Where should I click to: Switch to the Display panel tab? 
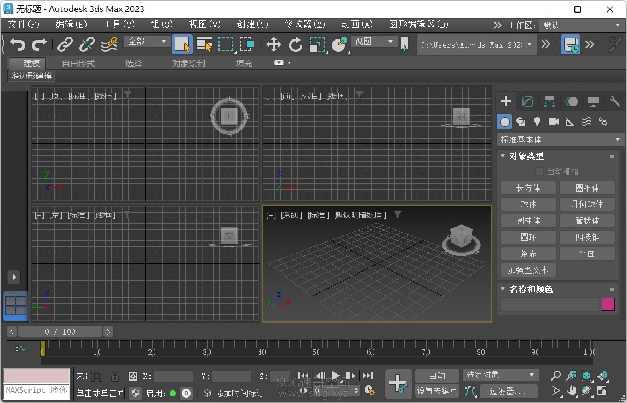(593, 101)
